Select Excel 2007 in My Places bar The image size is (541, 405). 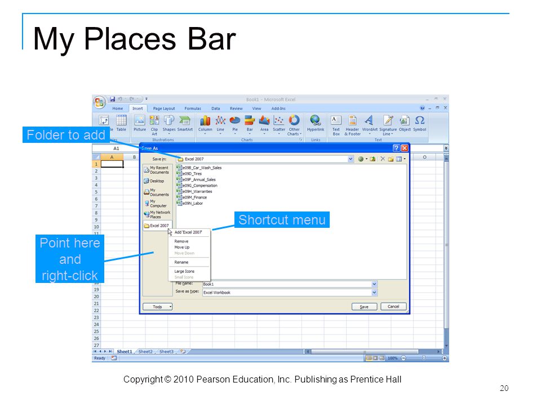coord(157,226)
